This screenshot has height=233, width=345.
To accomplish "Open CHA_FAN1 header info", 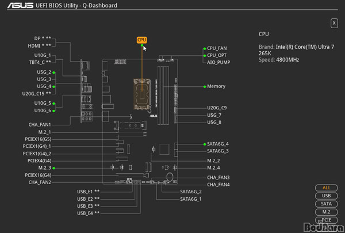I will [x=40, y=125].
